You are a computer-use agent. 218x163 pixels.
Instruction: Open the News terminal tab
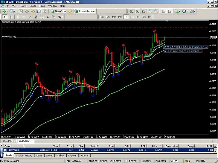39,155
